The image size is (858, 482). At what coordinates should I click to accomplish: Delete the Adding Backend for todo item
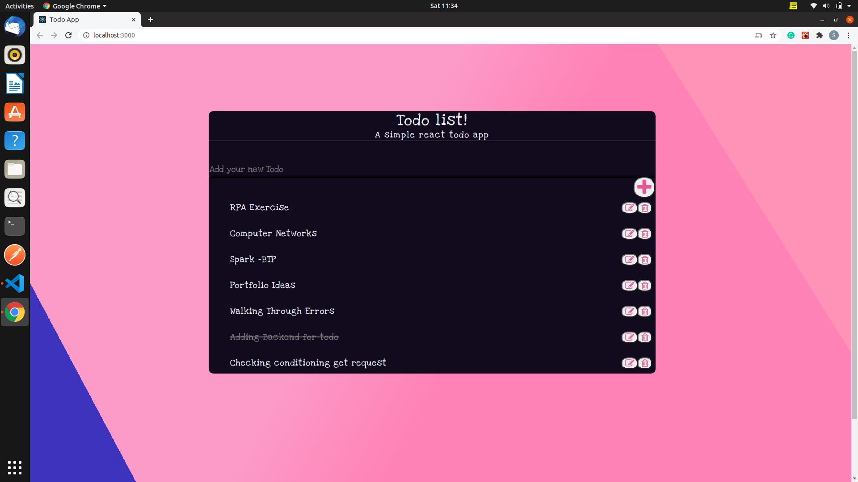[644, 337]
